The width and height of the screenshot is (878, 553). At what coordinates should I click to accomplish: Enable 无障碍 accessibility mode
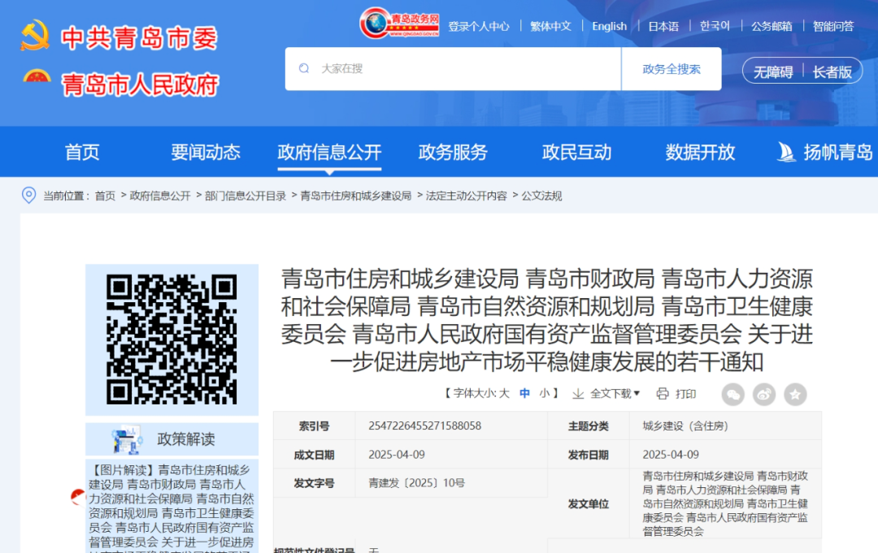[772, 71]
